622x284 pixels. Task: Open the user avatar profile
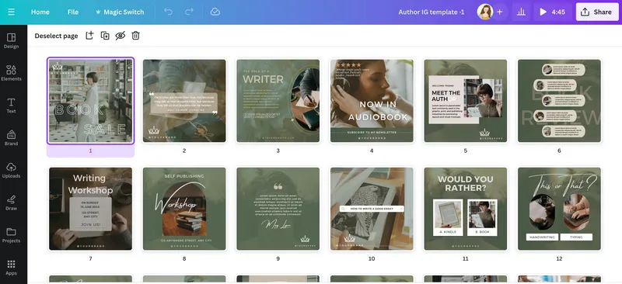(484, 12)
